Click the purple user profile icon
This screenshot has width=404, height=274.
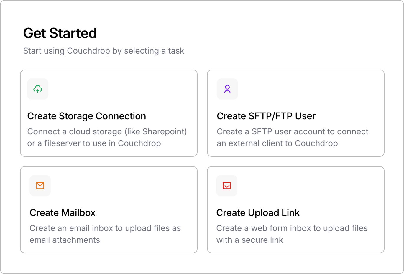[227, 89]
